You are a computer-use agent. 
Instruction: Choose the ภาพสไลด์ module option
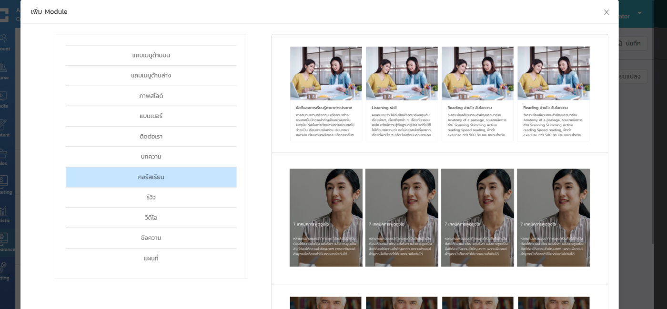tap(151, 96)
